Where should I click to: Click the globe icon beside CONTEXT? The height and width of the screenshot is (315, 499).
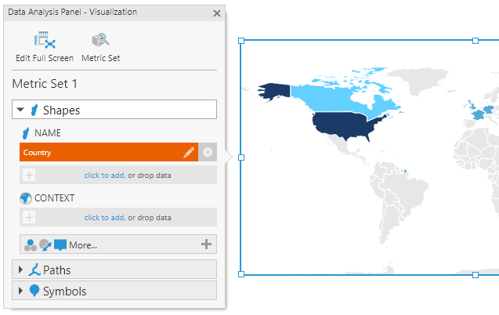(x=26, y=198)
